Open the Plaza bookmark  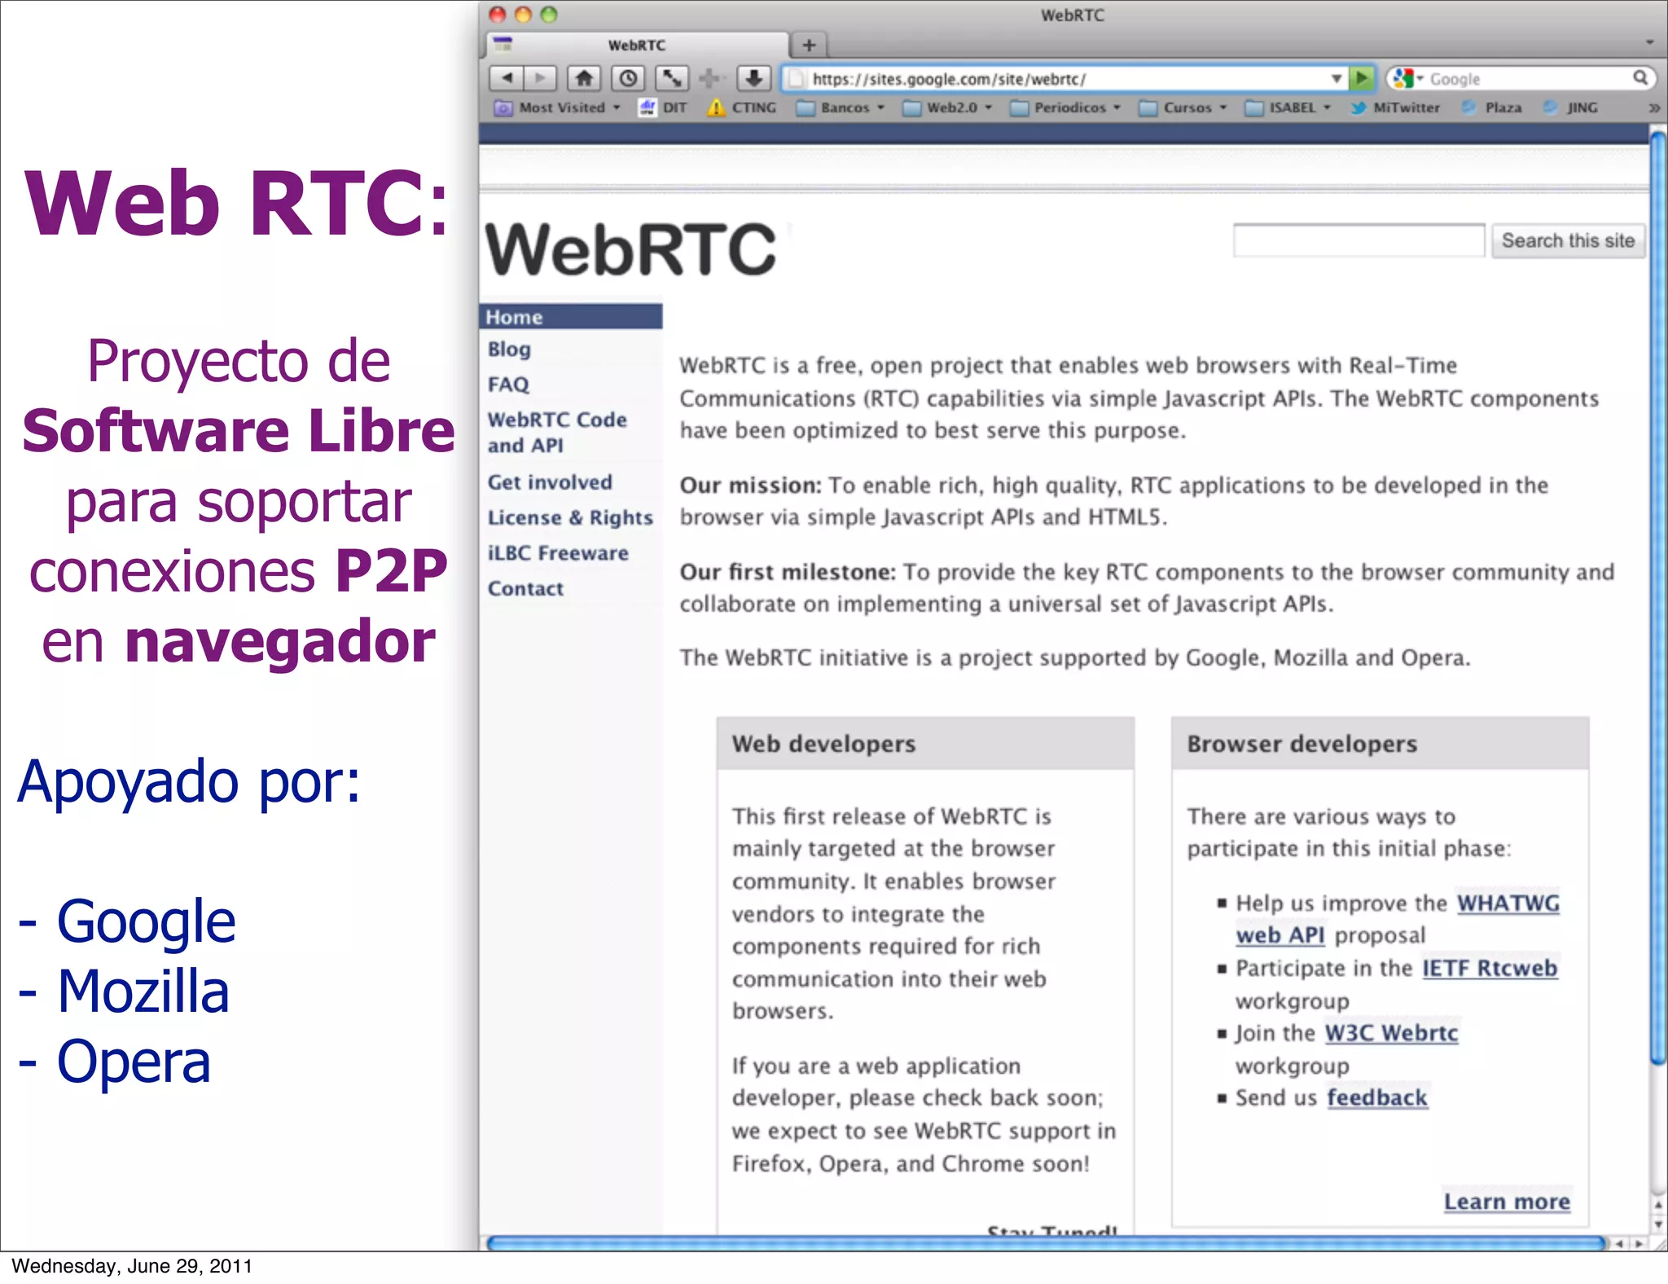coord(1492,108)
